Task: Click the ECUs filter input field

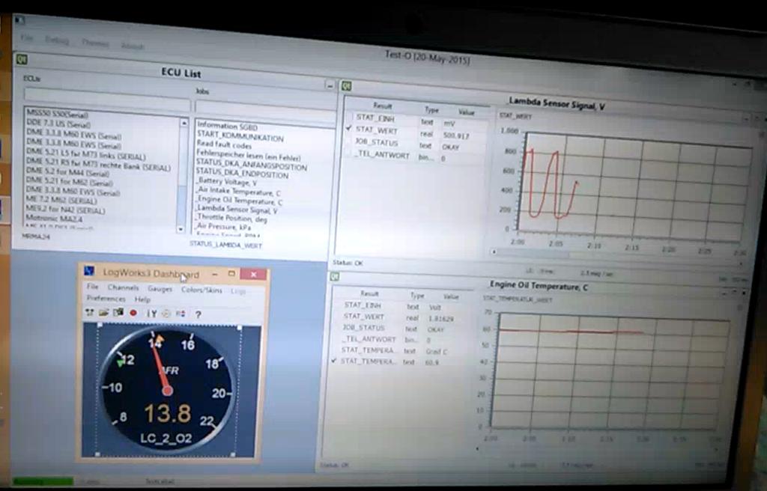Action: (x=101, y=94)
